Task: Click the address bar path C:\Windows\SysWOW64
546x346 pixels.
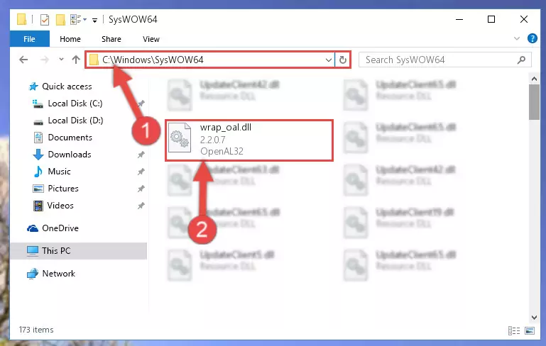Action: tap(153, 60)
